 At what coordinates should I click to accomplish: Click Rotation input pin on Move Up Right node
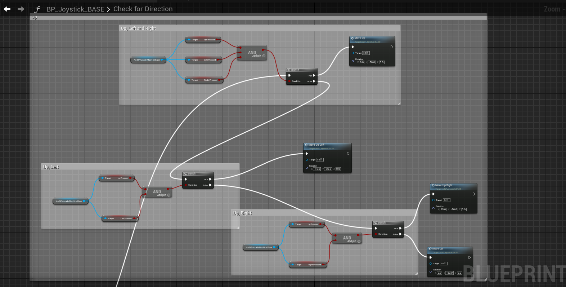[x=434, y=208]
